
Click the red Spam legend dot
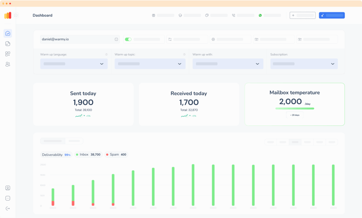(107, 155)
